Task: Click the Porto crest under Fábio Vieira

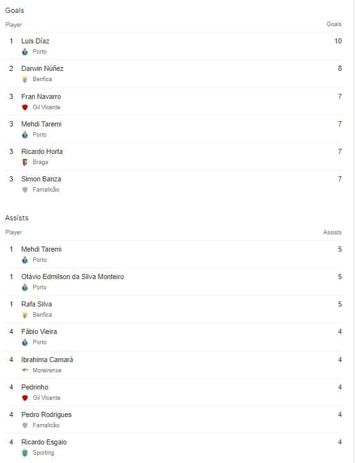Action: pos(25,342)
